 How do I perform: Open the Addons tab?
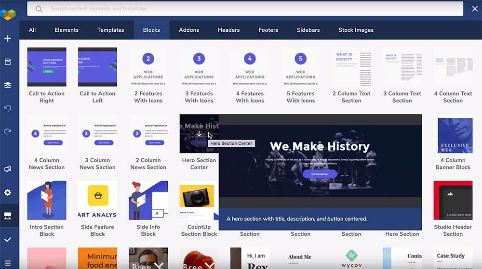pos(189,30)
